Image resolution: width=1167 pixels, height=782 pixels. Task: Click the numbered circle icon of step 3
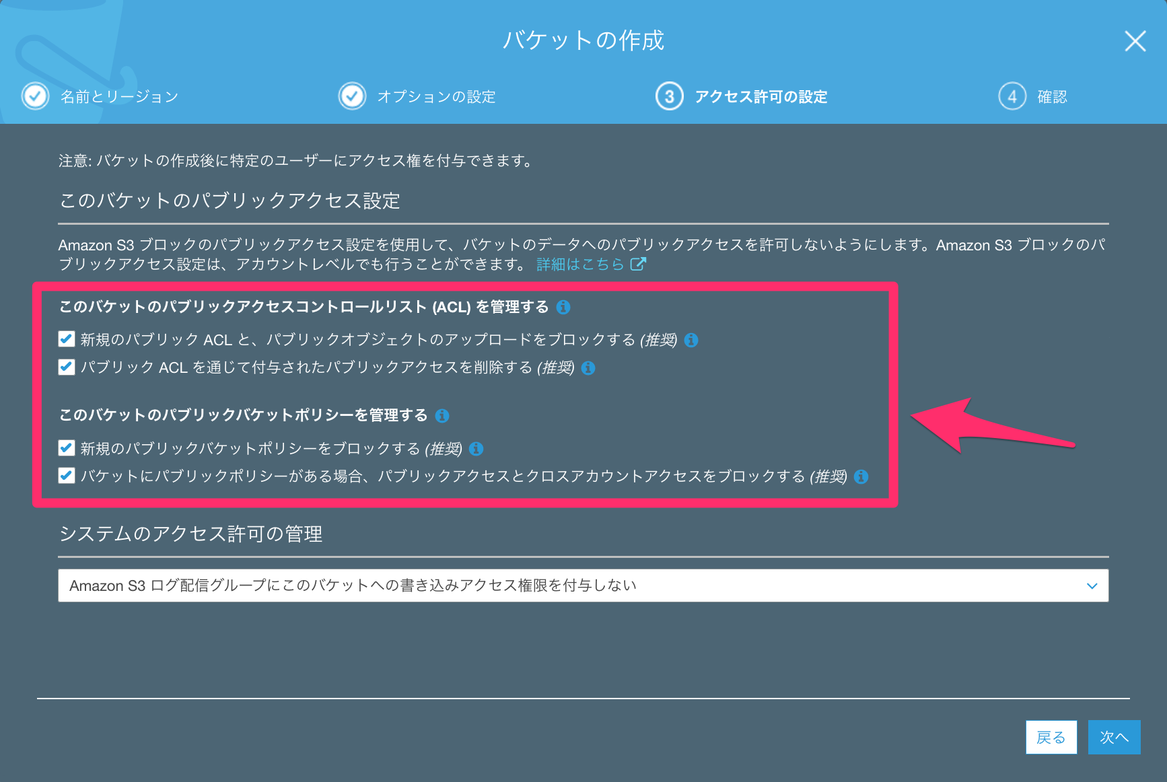[x=668, y=96]
